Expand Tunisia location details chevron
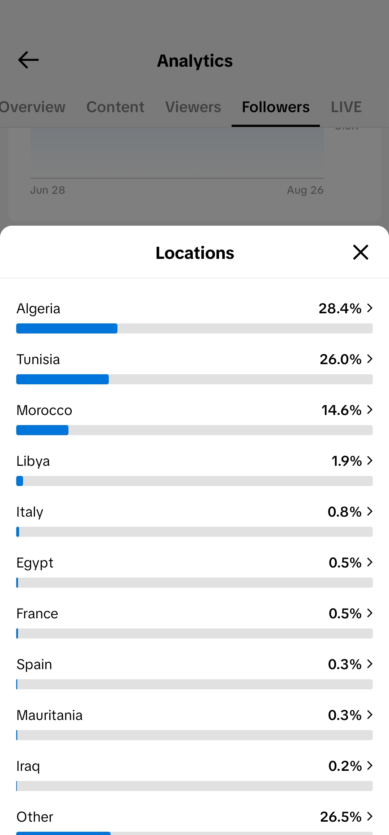 tap(370, 359)
